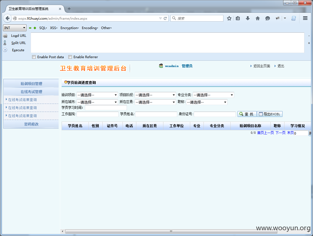Click Execute play icon in HackBar
Viewport: 313px width, 236px height.
(x=5, y=50)
